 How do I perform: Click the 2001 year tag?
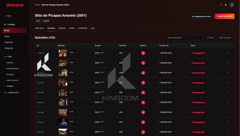click(38, 21)
